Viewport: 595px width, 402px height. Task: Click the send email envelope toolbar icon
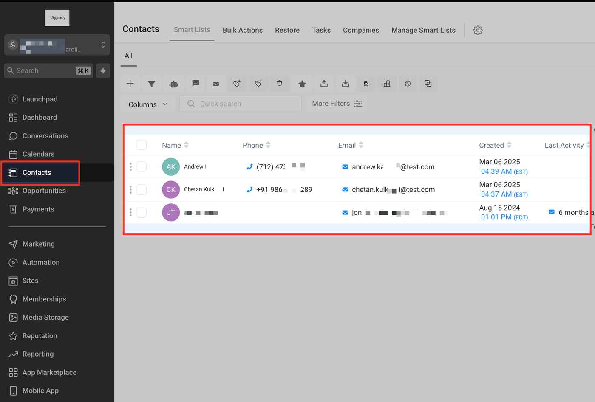tap(216, 84)
